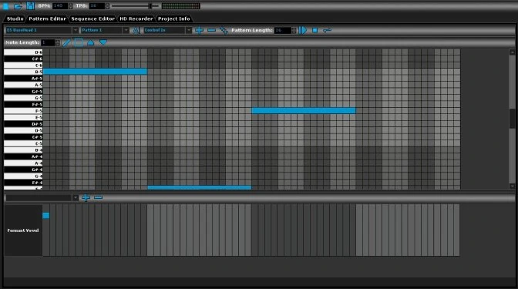Click the B-5 piano key
Image resolution: width=518 pixels, height=289 pixels.
pos(23,72)
